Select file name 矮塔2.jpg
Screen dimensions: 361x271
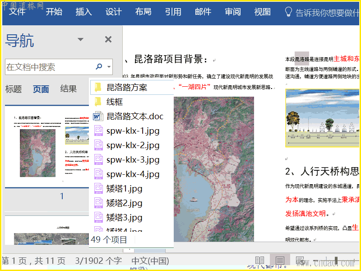125,203
